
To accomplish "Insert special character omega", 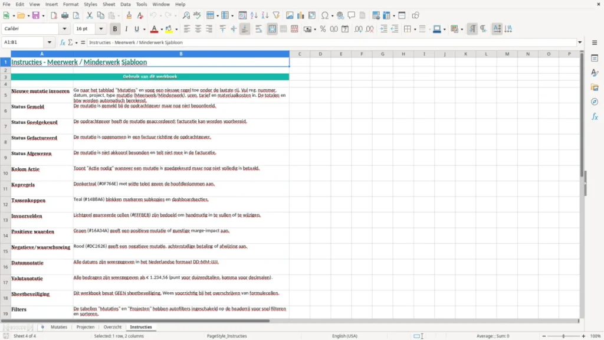I will tap(325, 15).
